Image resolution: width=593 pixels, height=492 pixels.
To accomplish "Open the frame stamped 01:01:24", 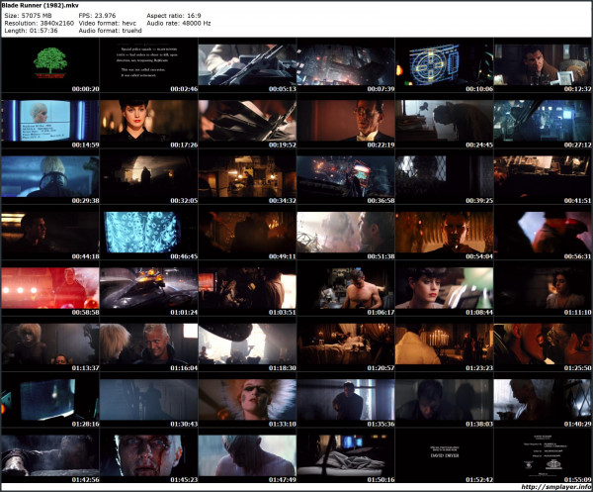I will (148, 288).
